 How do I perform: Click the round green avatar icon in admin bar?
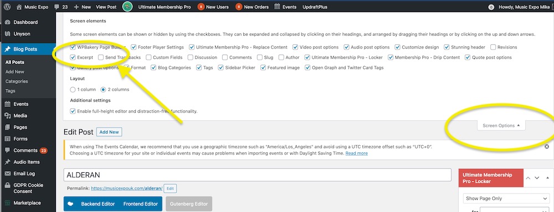click(x=127, y=7)
